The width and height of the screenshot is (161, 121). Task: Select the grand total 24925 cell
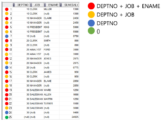pos(75,117)
